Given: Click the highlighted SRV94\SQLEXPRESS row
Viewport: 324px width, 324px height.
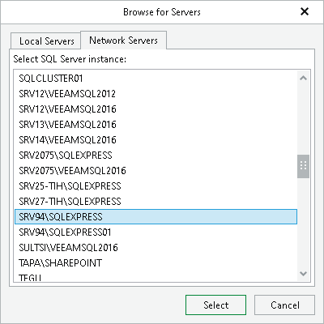Looking at the screenshot, I should point(156,216).
